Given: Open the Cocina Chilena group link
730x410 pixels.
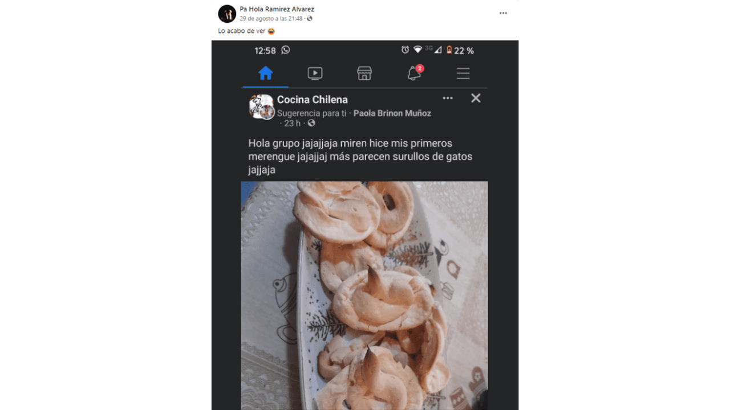Looking at the screenshot, I should pyautogui.click(x=313, y=99).
